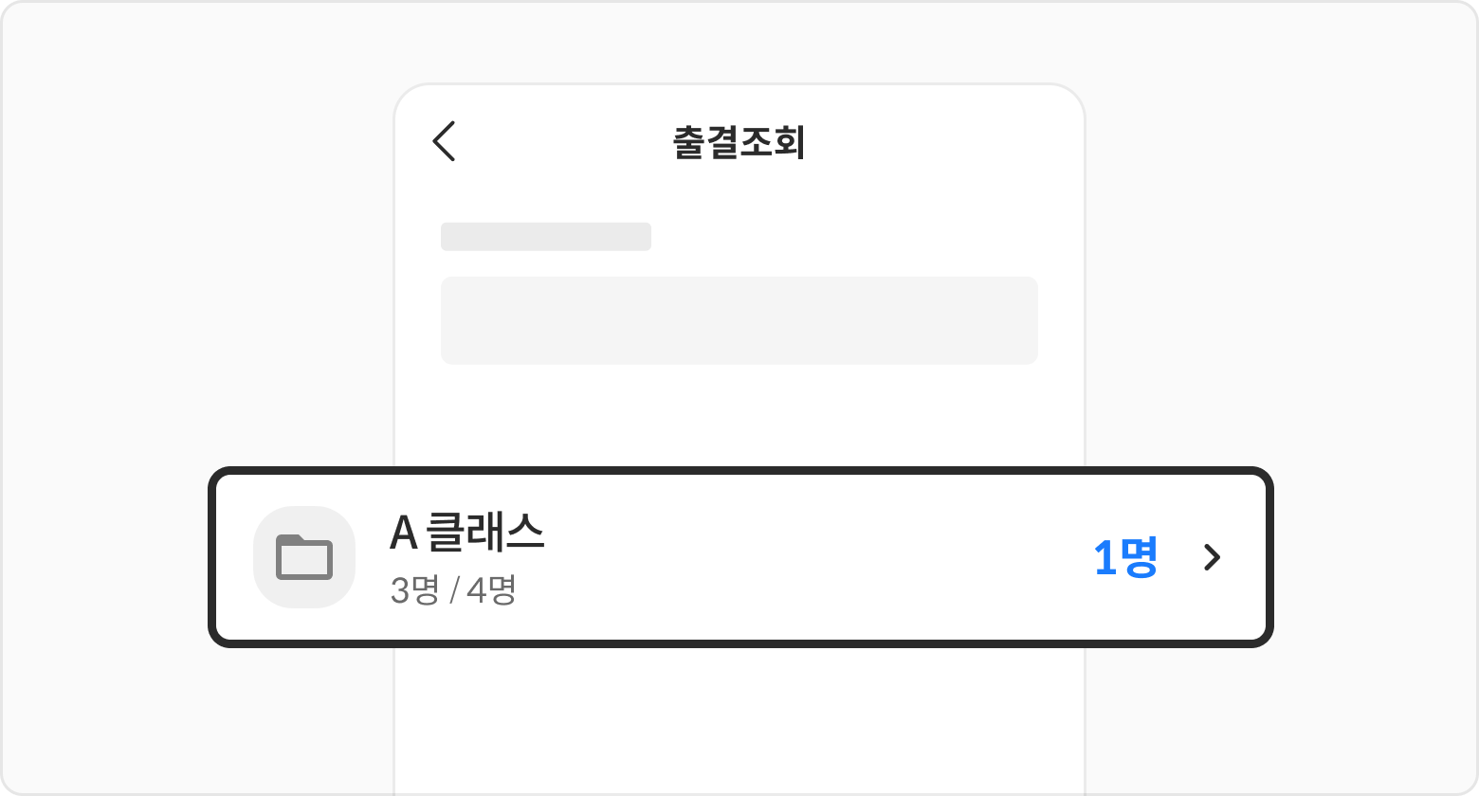Click the 3명 present count text
The image size is (1479, 796).
(414, 589)
